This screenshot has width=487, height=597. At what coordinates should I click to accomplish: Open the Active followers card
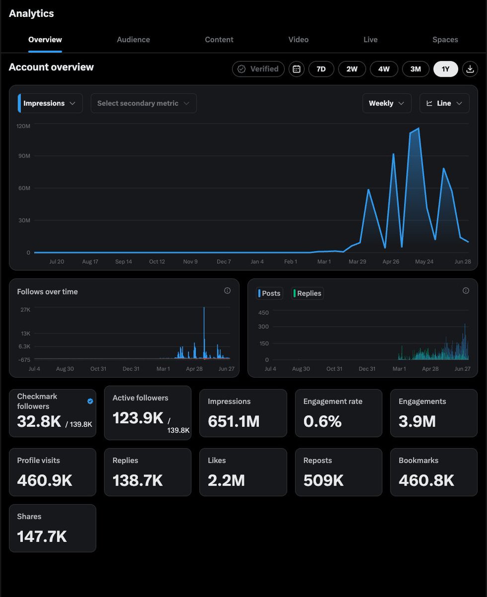(x=148, y=413)
